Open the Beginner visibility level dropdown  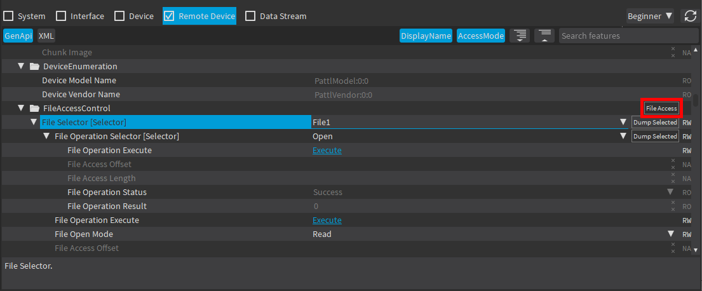pyautogui.click(x=650, y=16)
